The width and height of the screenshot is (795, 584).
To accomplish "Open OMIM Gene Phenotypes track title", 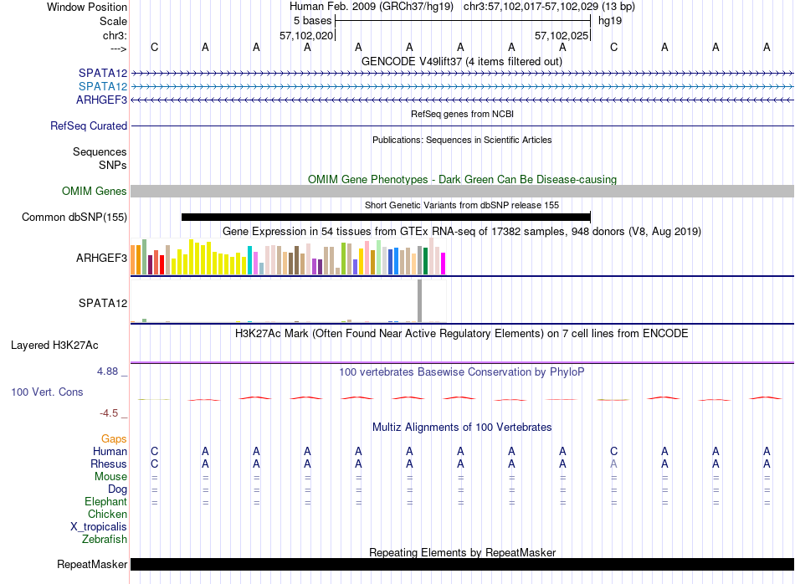I will 462,179.
